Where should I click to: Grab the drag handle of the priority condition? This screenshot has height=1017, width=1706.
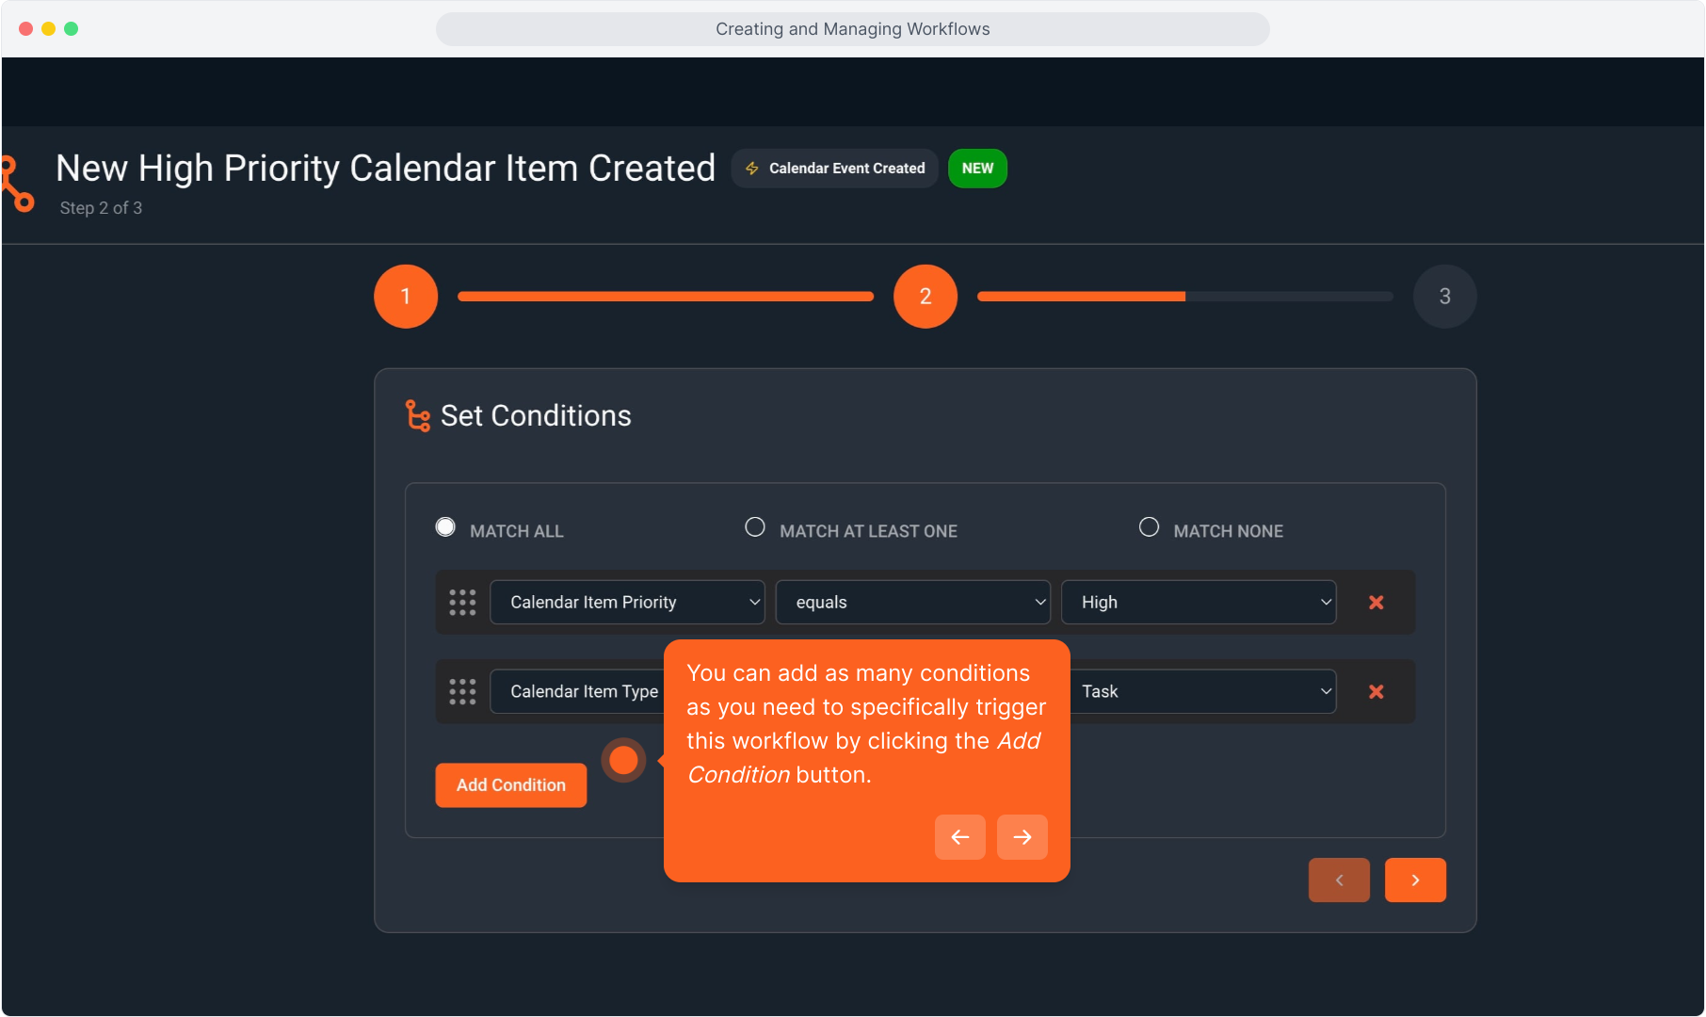[462, 603]
